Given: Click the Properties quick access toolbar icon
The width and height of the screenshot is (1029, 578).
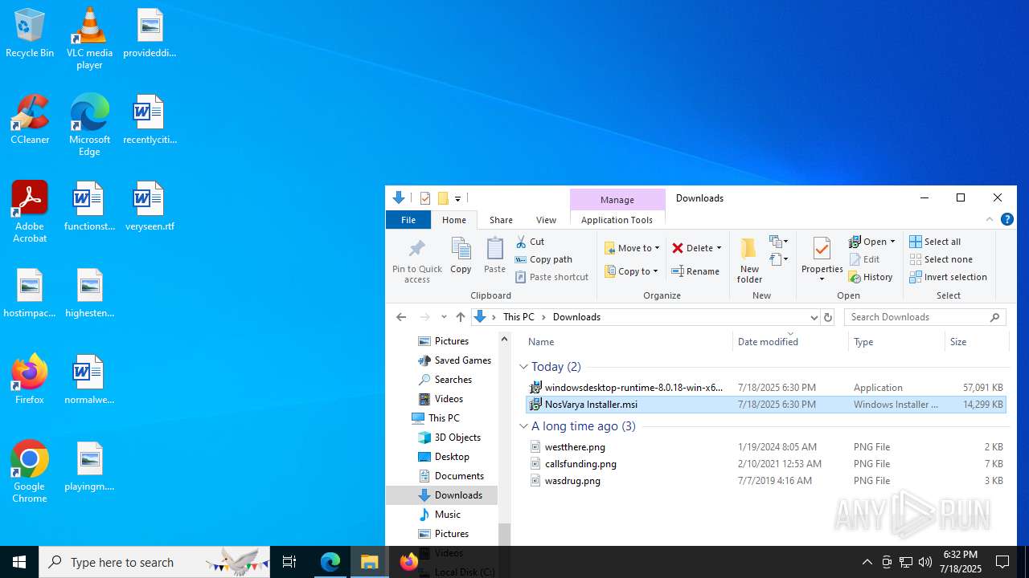Looking at the screenshot, I should [x=425, y=198].
